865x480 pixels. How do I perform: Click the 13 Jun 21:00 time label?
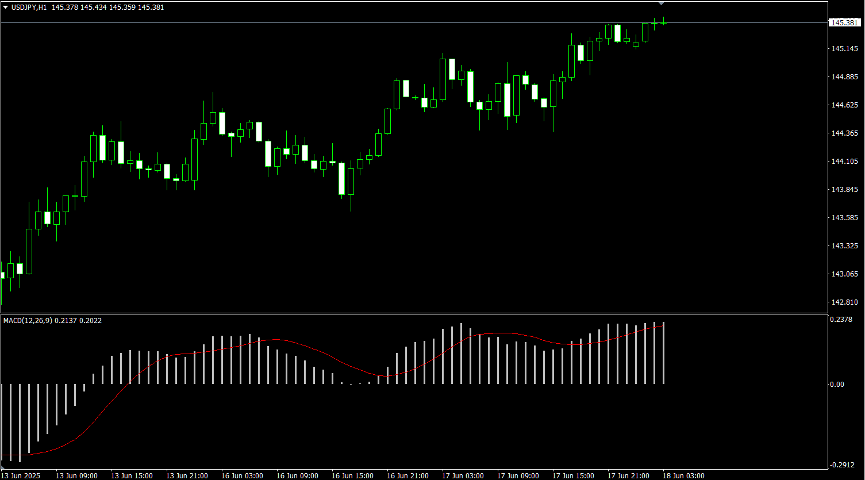(187, 476)
